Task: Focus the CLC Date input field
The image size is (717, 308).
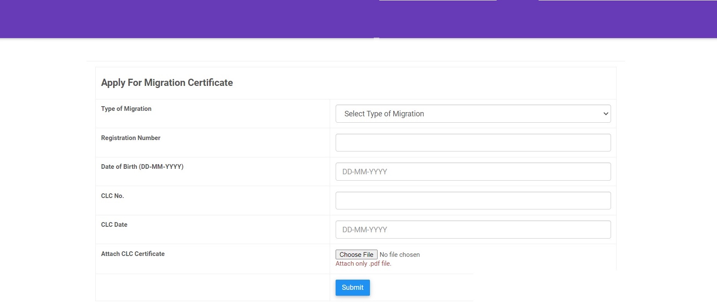Action: pos(473,230)
